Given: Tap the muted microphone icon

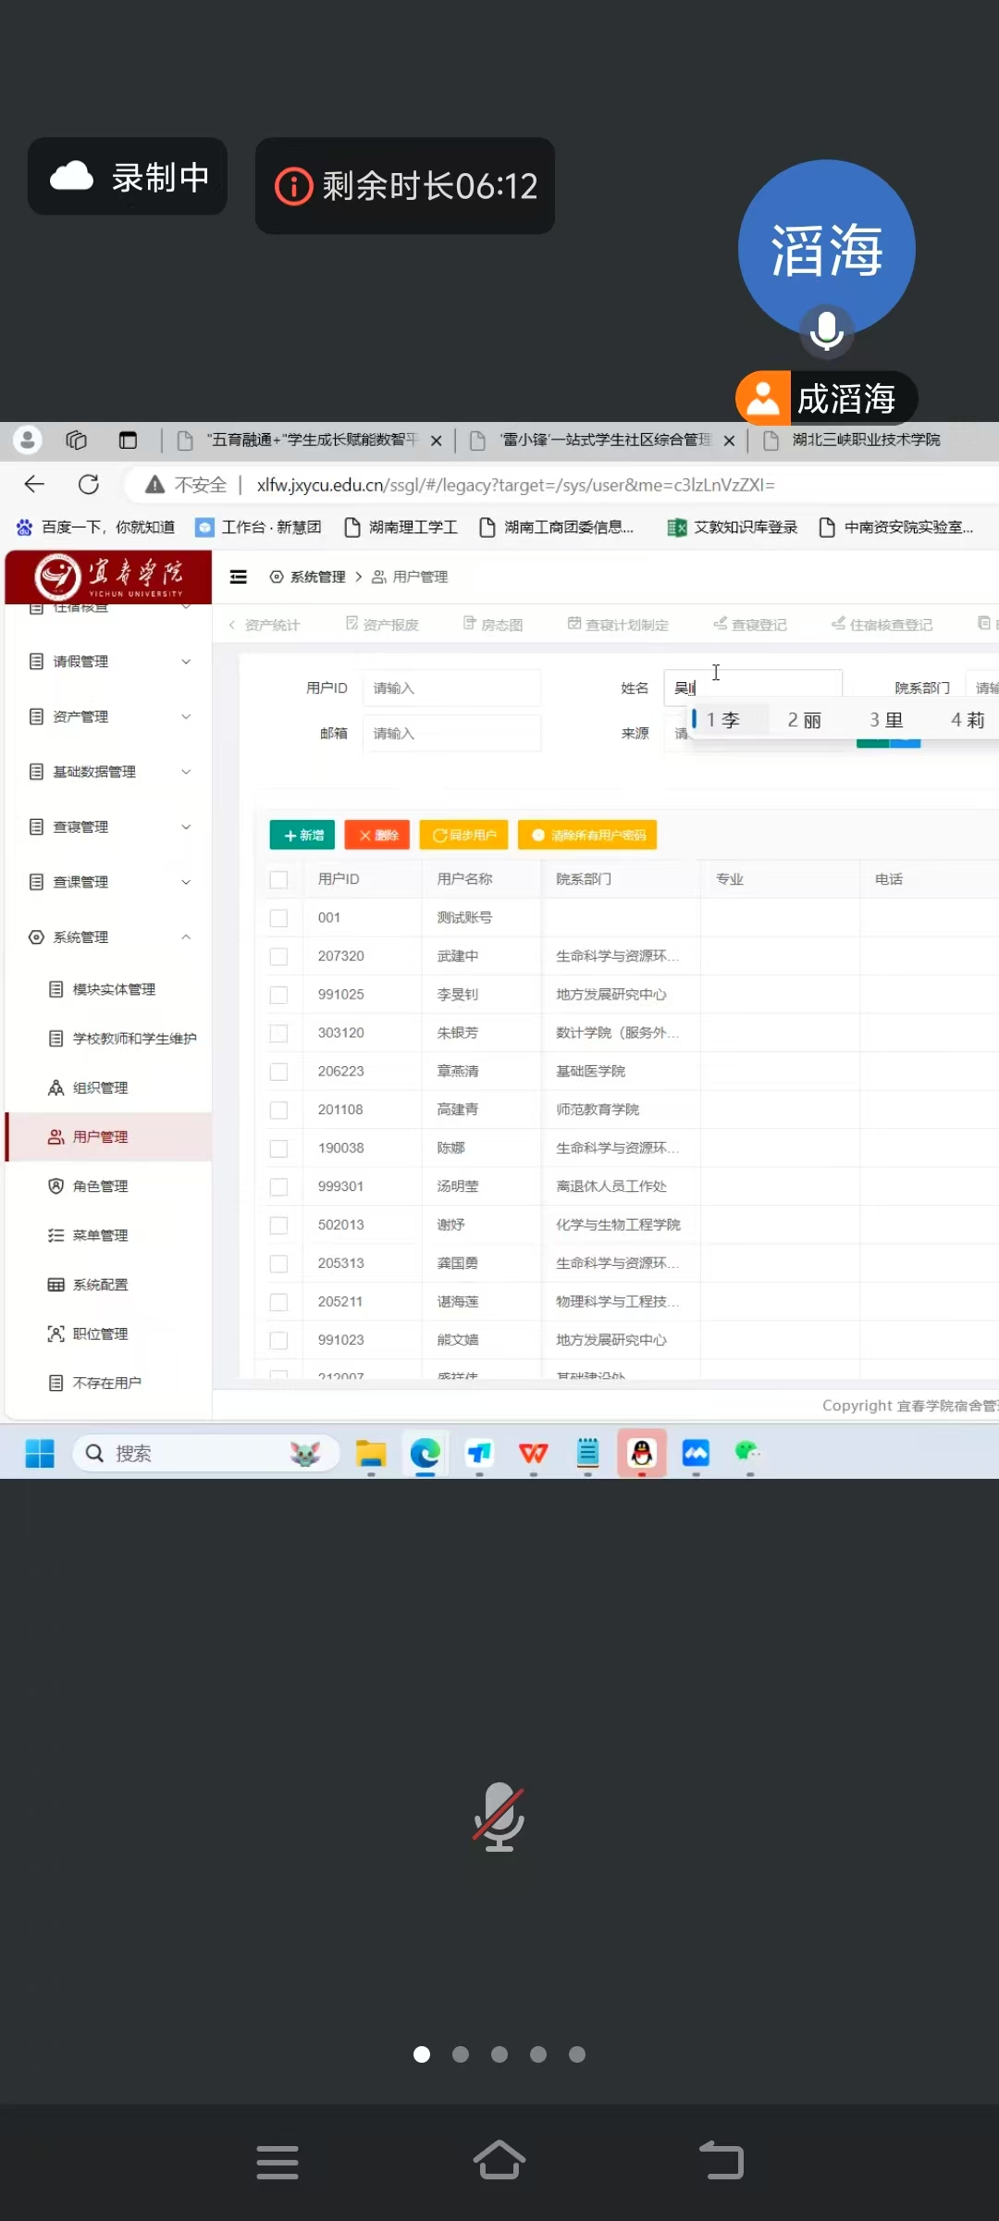Looking at the screenshot, I should coord(499,1816).
